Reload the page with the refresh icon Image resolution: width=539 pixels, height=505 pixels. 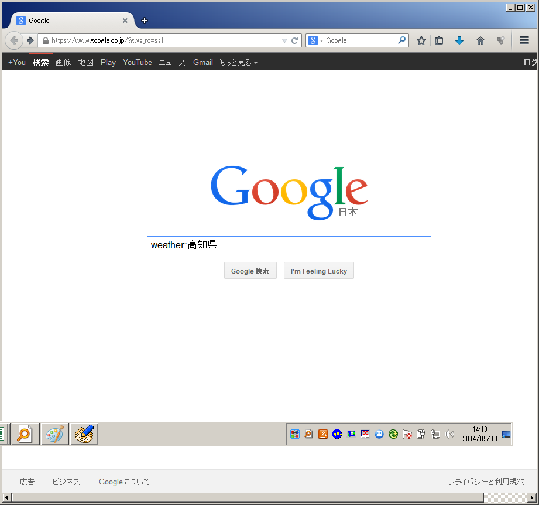294,40
